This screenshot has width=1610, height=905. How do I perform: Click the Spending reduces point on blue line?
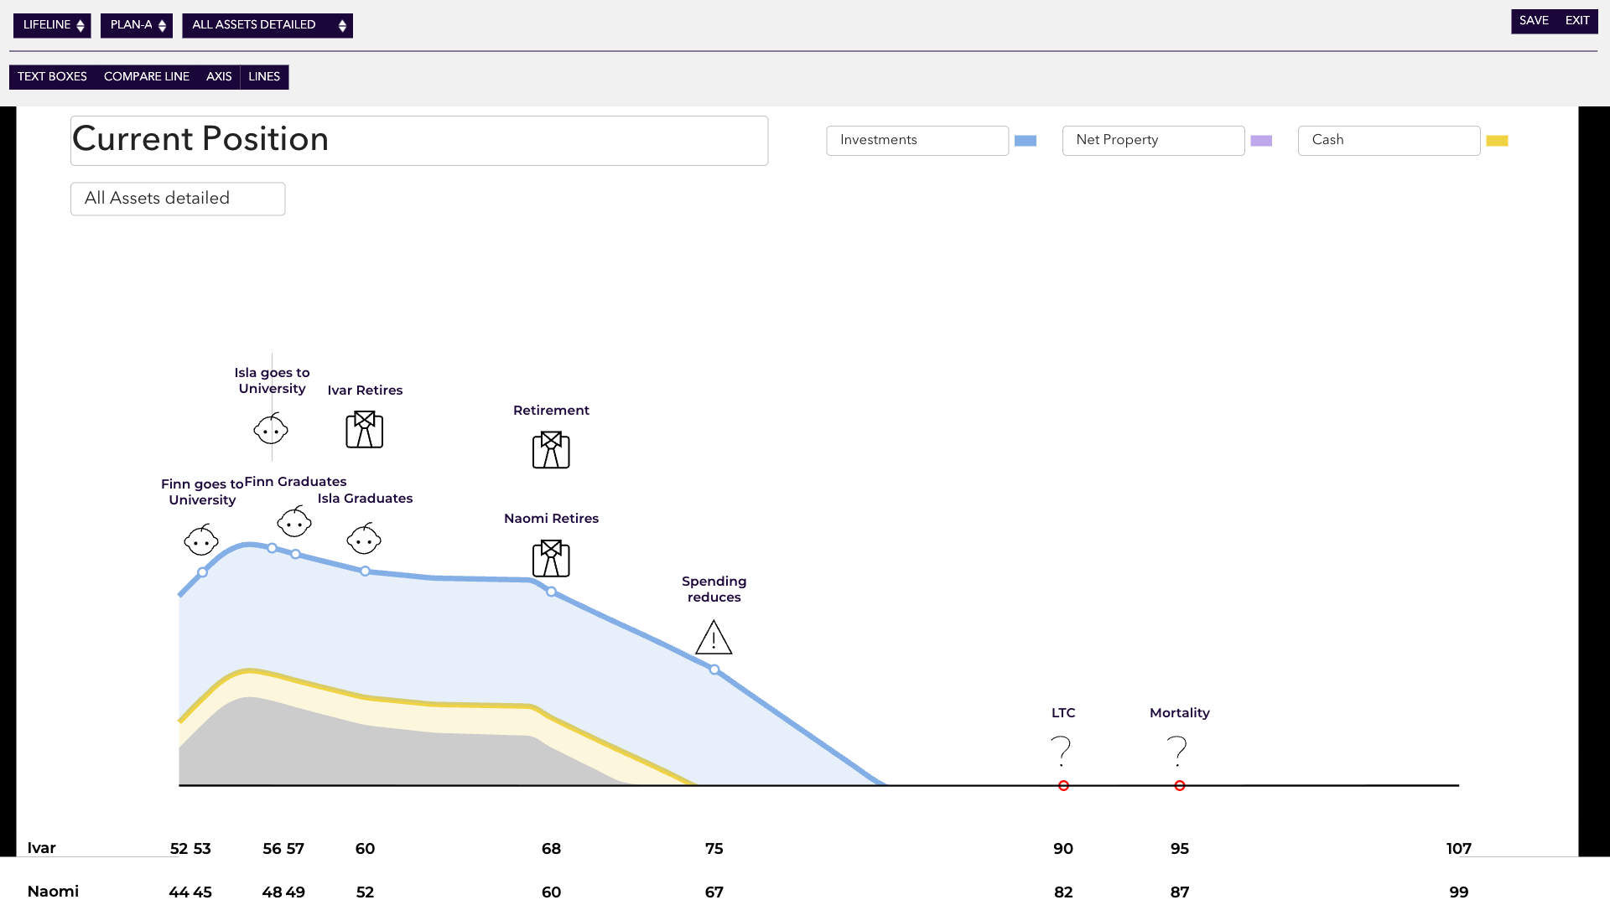(714, 670)
